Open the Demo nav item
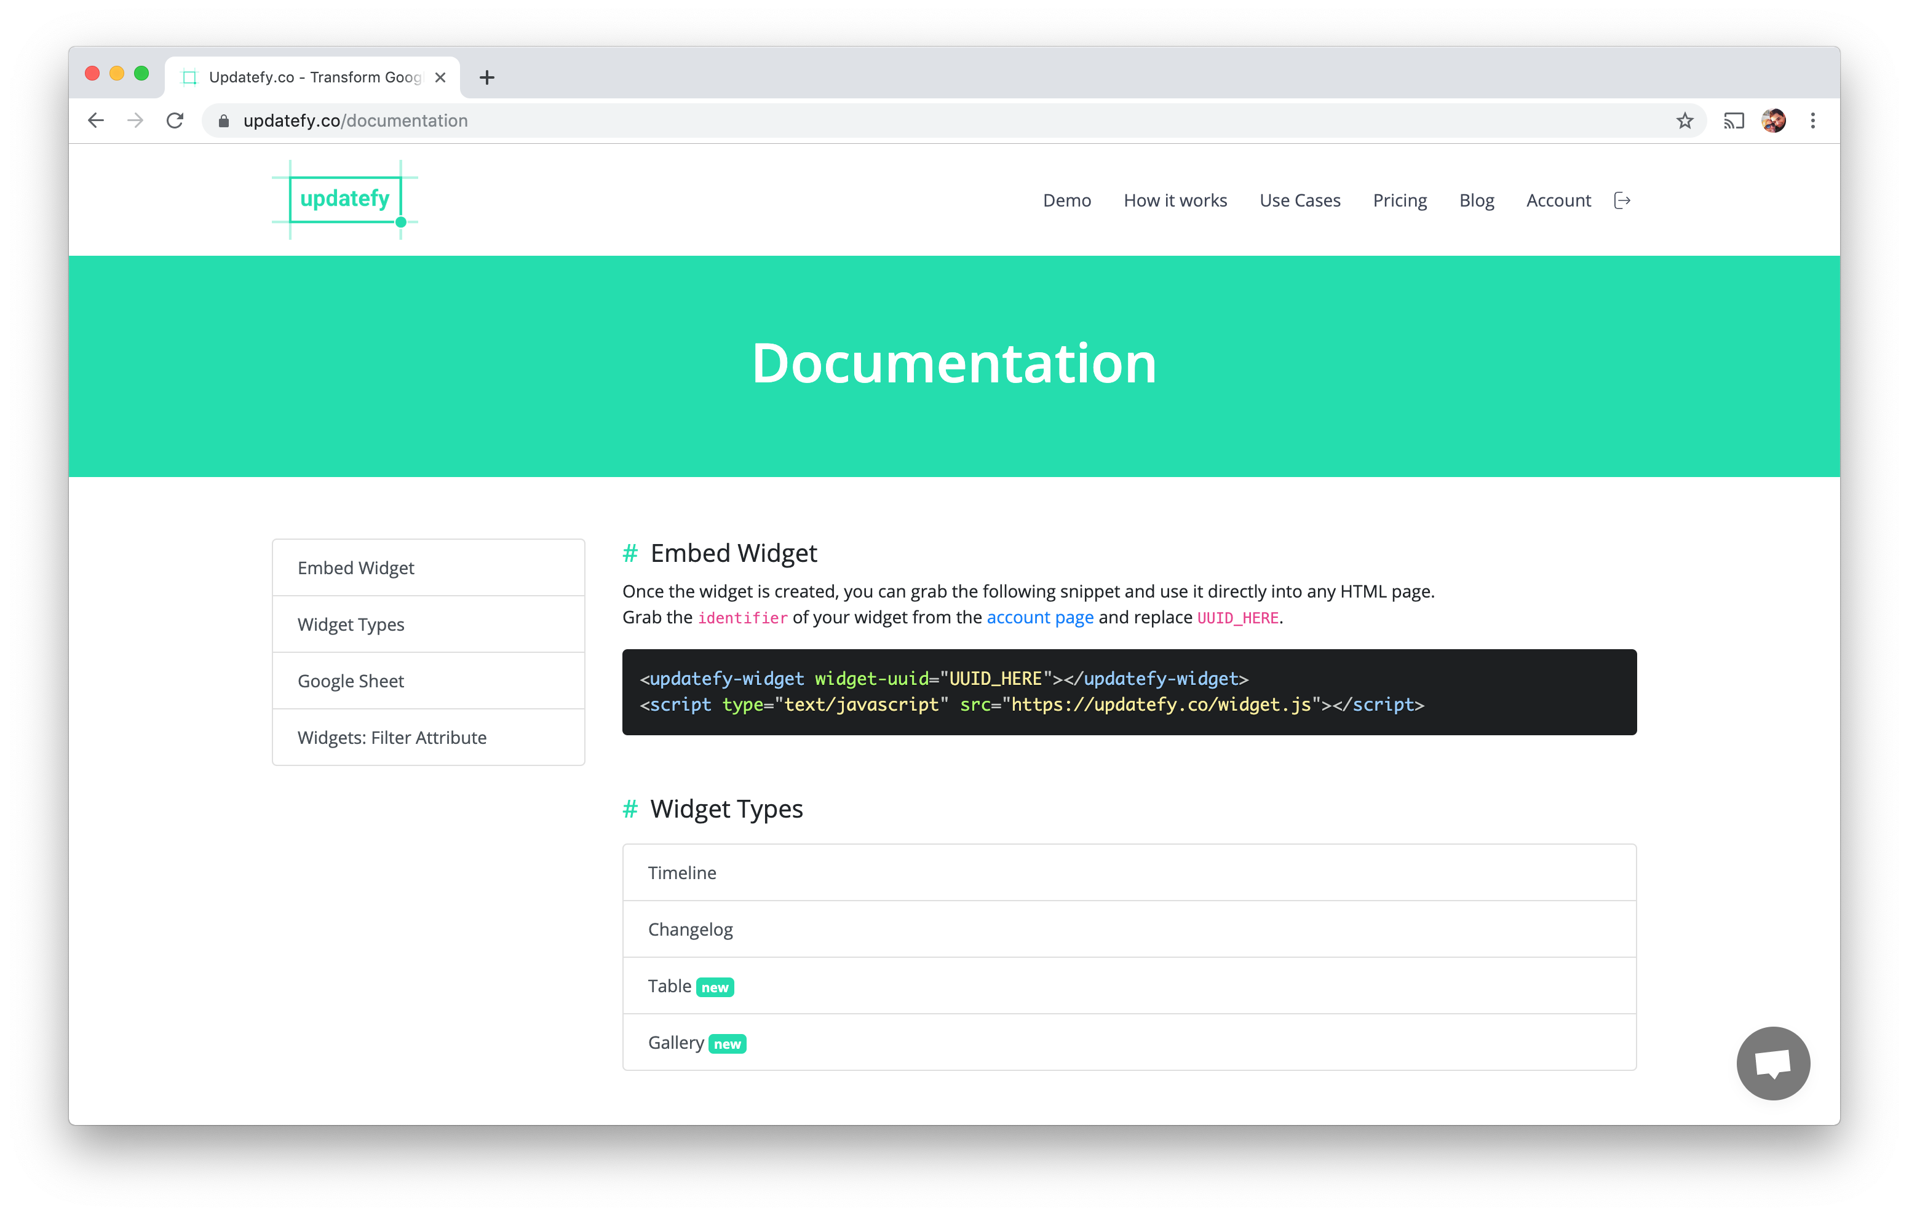Viewport: 1909px width, 1216px height. [1066, 200]
